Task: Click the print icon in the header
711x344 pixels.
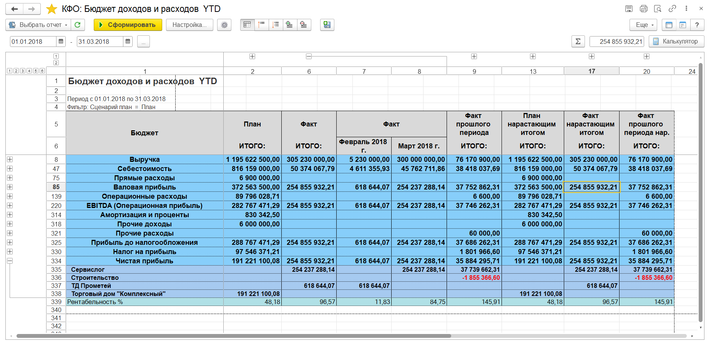Action: pyautogui.click(x=643, y=9)
